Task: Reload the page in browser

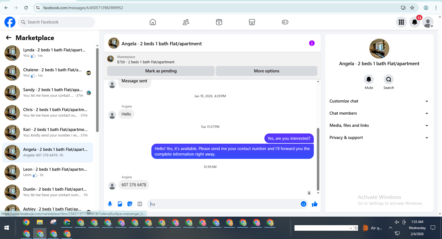Action: click(26, 8)
